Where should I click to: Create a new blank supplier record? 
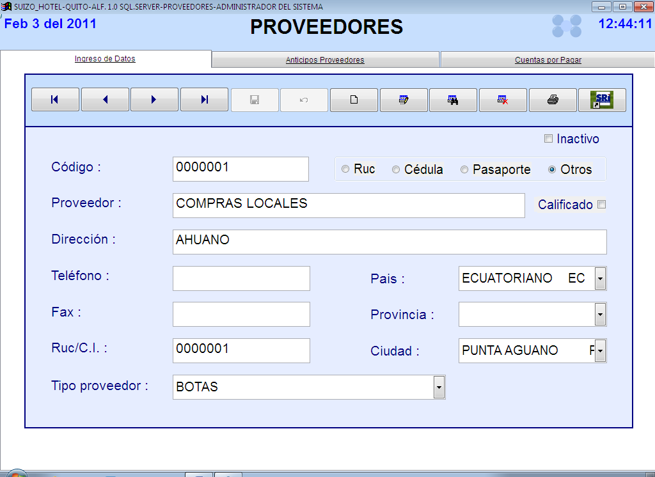354,100
